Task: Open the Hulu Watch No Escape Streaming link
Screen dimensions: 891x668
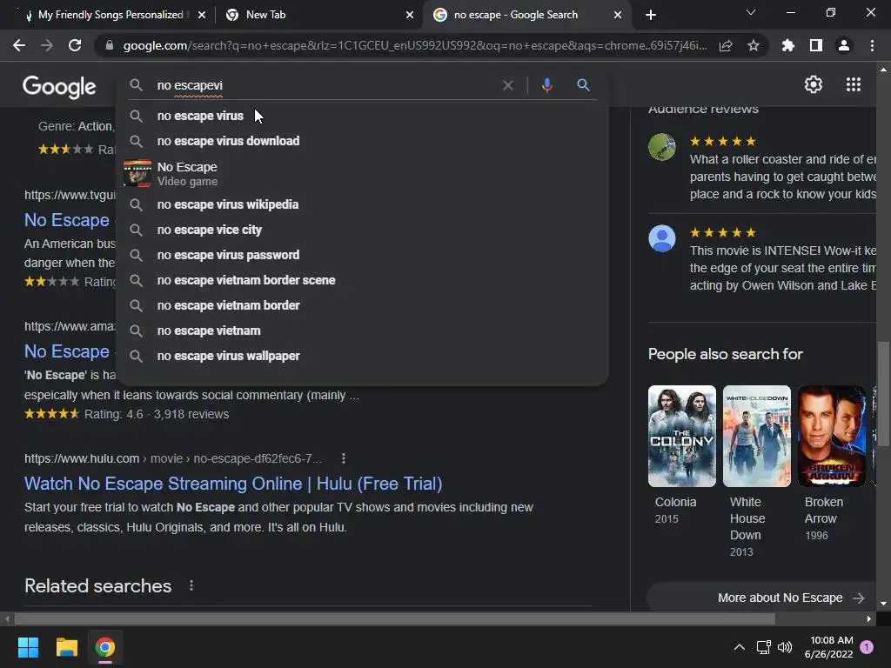Action: 233,484
